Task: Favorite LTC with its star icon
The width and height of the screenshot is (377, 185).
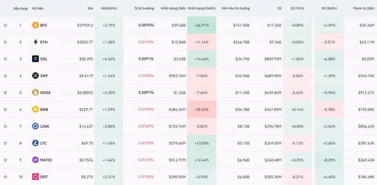Action: click(x=5, y=143)
